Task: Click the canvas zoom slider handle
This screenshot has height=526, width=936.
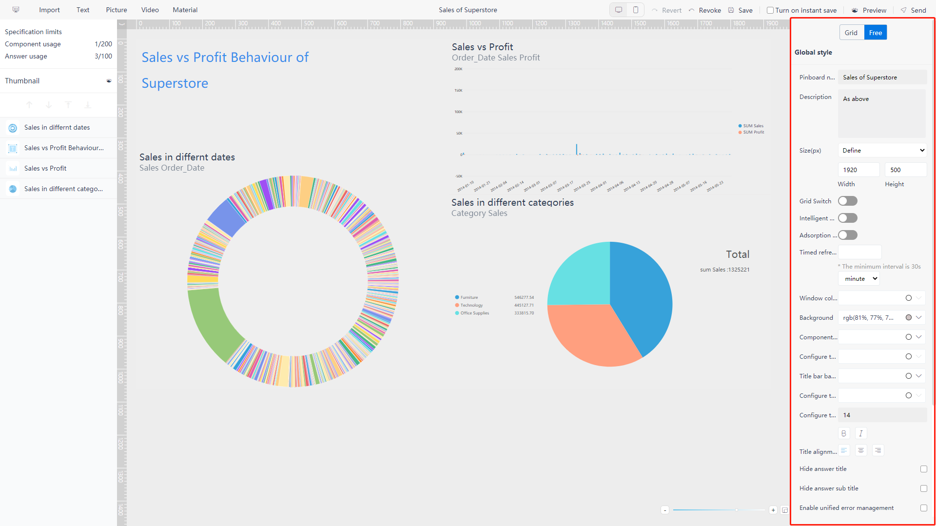Action: click(737, 510)
